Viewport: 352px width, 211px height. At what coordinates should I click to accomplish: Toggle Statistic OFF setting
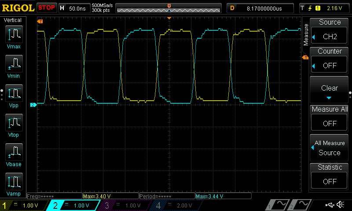(329, 181)
